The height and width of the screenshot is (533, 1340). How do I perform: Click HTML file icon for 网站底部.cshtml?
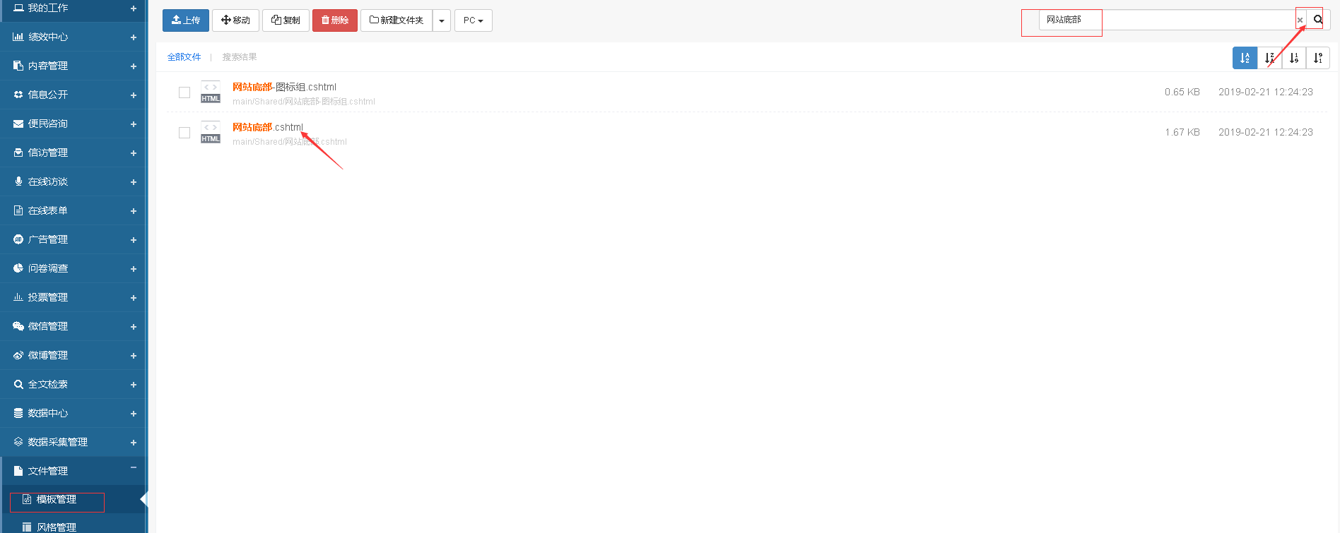coord(211,132)
